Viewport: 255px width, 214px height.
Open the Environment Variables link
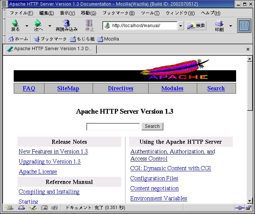point(159,198)
